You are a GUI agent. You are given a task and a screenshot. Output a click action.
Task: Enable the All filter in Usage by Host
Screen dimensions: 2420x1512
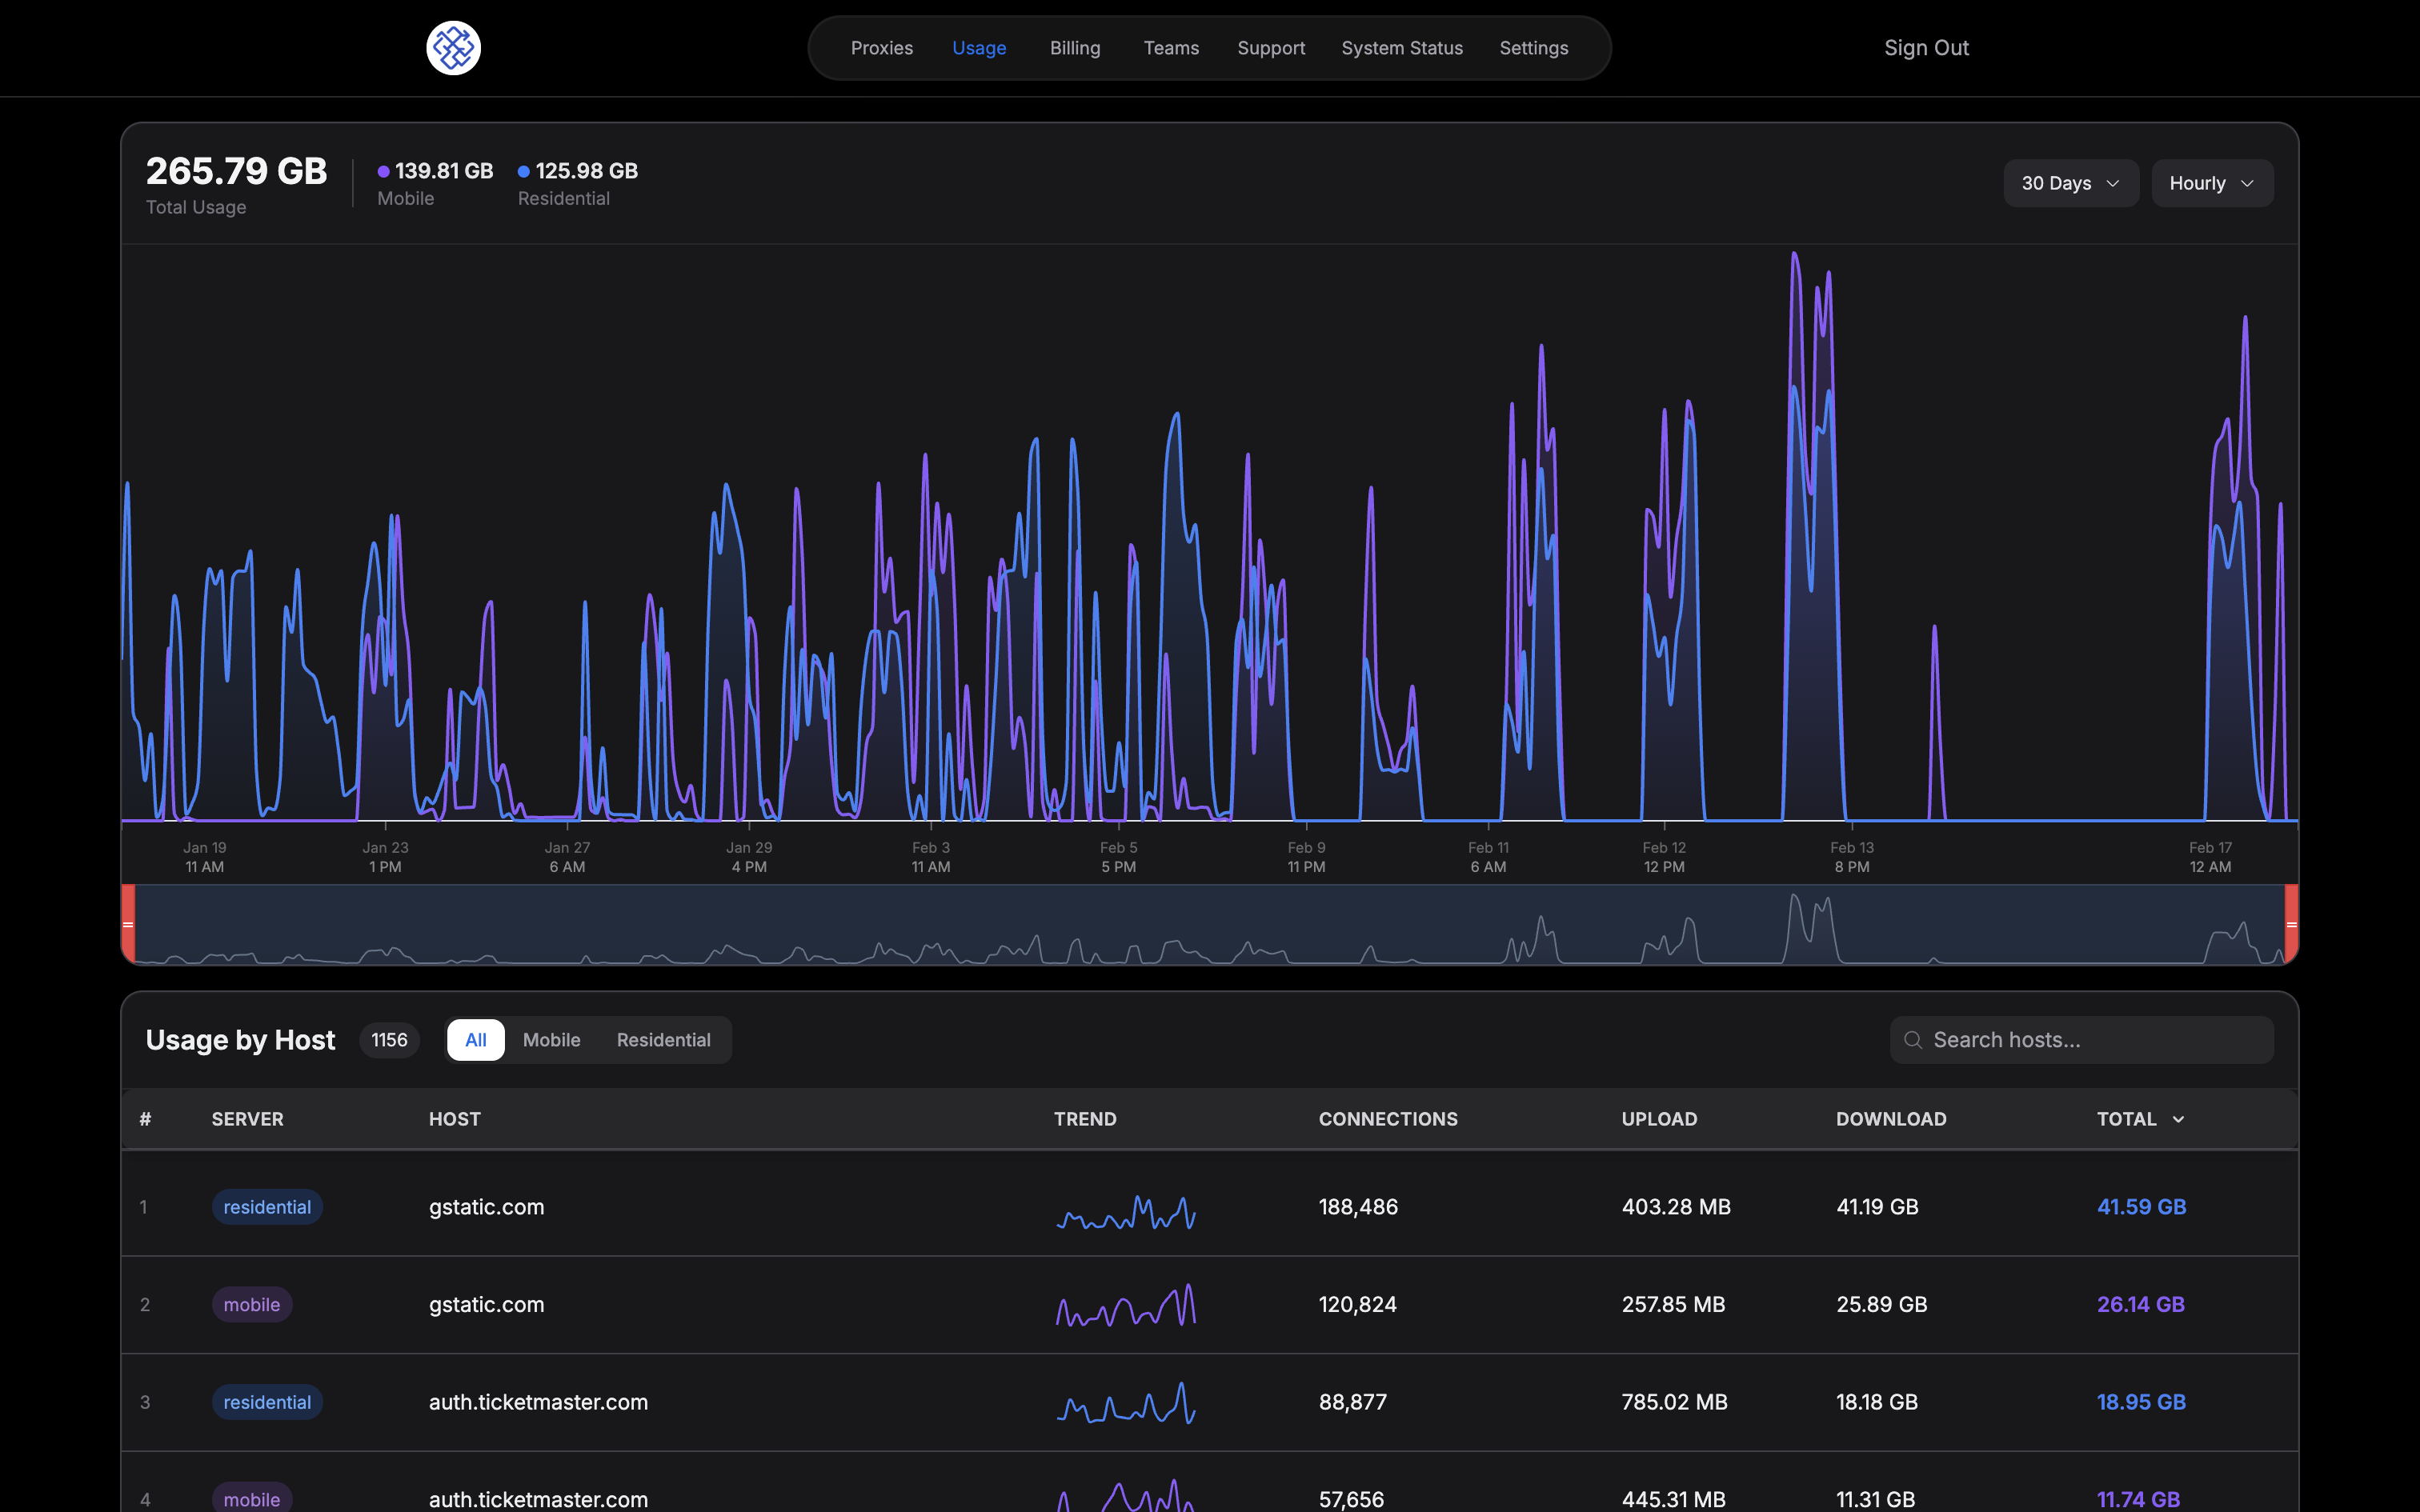click(x=475, y=1040)
